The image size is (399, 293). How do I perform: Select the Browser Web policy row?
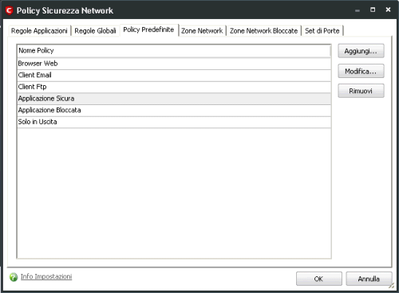174,64
